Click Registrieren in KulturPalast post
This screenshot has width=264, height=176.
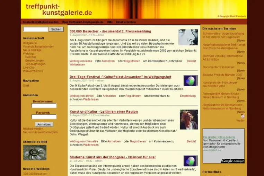tap(133, 96)
